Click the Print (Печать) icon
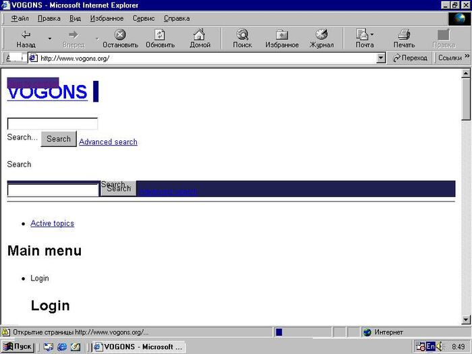 [404, 34]
